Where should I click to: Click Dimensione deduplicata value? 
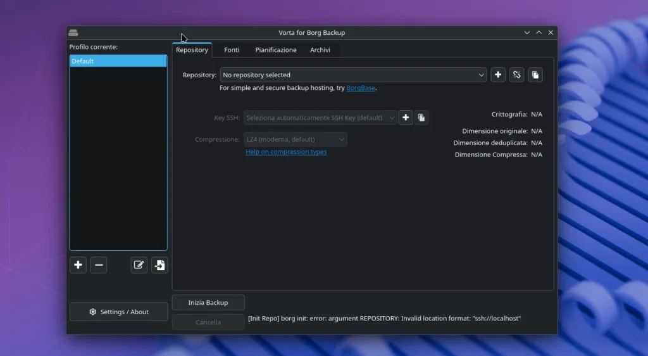(537, 143)
